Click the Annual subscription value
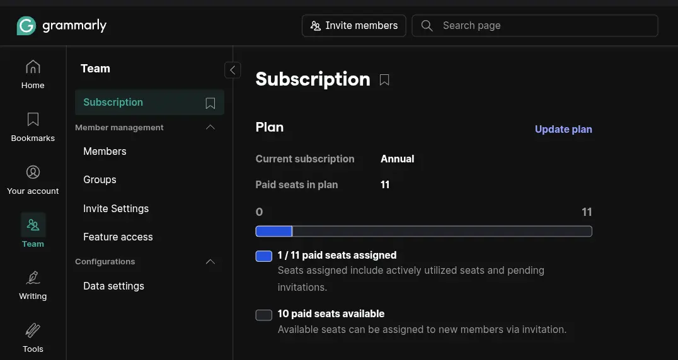 [x=398, y=159]
